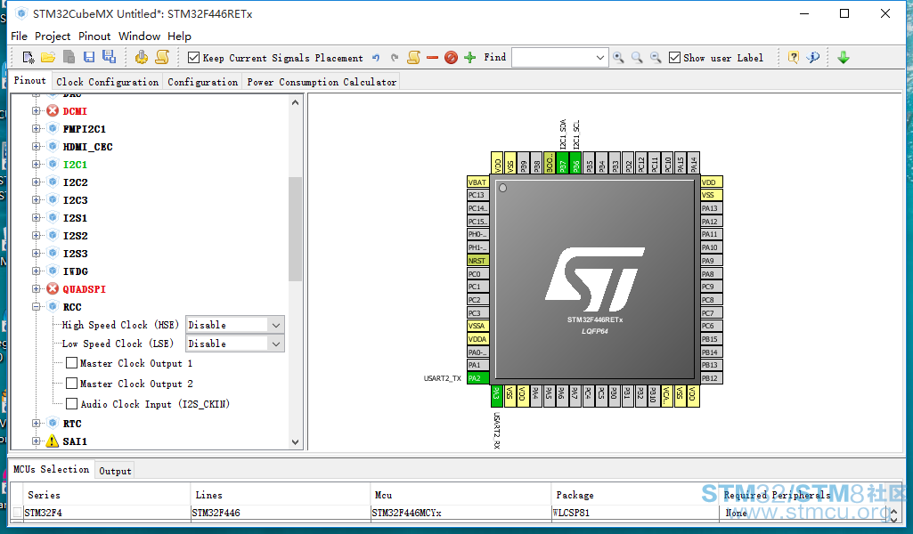This screenshot has width=913, height=534.
Task: Enable Master Clock Output 2
Action: tap(71, 384)
